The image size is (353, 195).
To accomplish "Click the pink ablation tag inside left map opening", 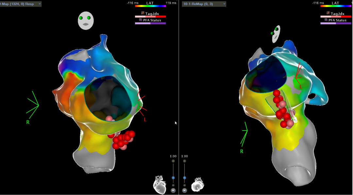I will click(109, 118).
